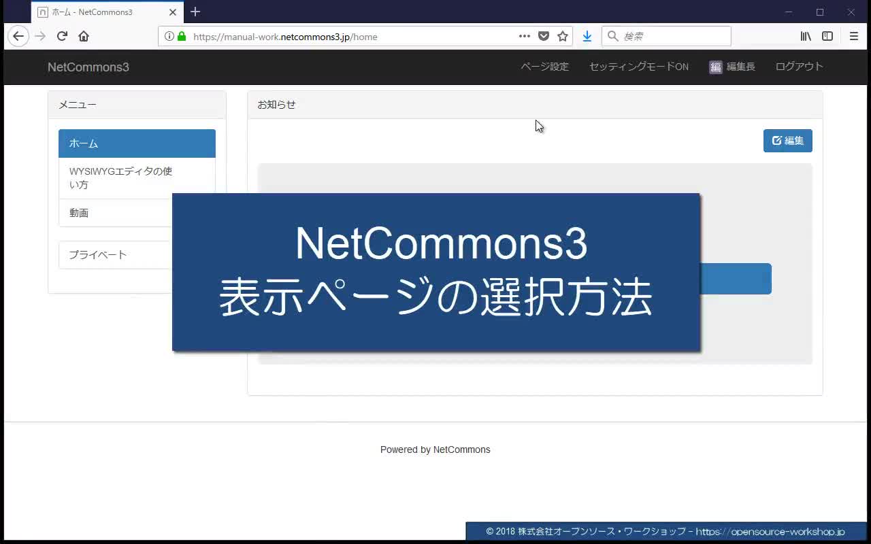Image resolution: width=871 pixels, height=544 pixels.
Task: Click the お知らせ panel heading
Action: click(x=535, y=105)
